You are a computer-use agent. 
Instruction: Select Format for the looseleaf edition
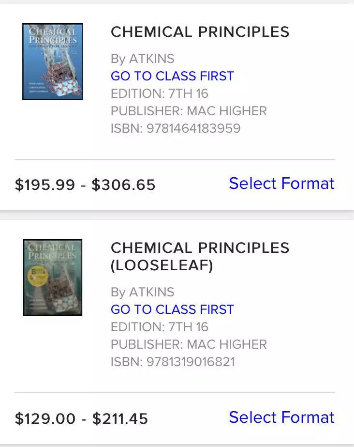point(281,417)
